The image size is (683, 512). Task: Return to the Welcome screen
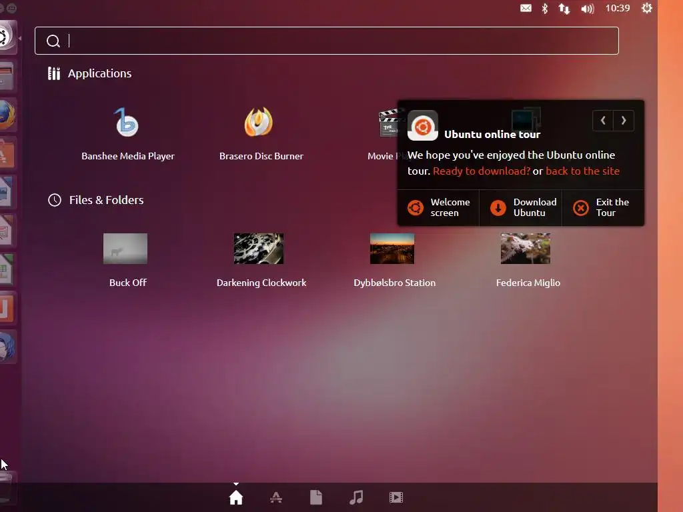tap(438, 208)
